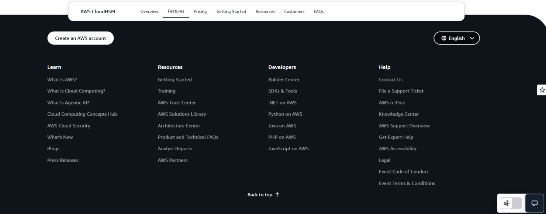
Task: Click the AWS CloudHSM title
Action: pos(98,11)
